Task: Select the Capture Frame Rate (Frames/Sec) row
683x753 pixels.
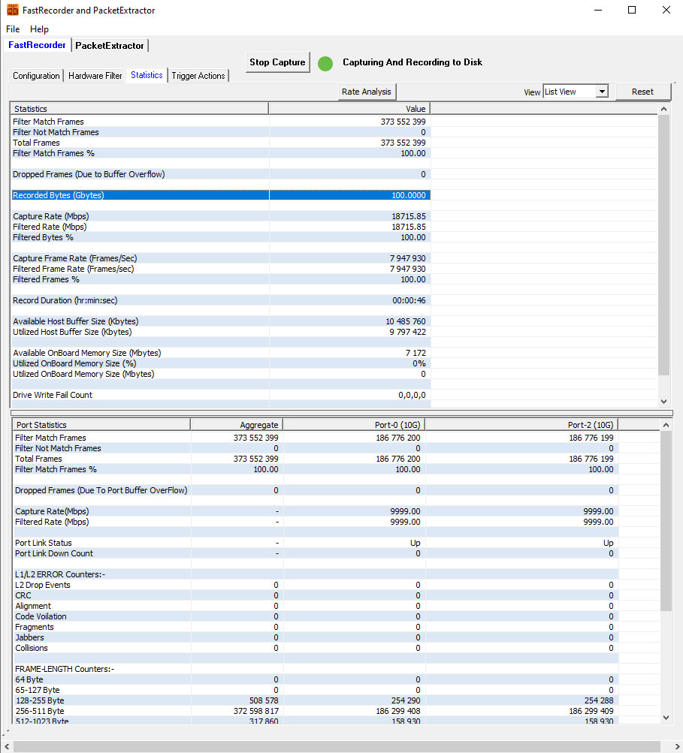Action: click(x=221, y=258)
